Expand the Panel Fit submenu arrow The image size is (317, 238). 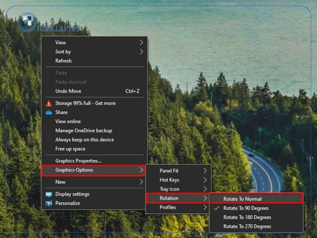[x=205, y=171]
